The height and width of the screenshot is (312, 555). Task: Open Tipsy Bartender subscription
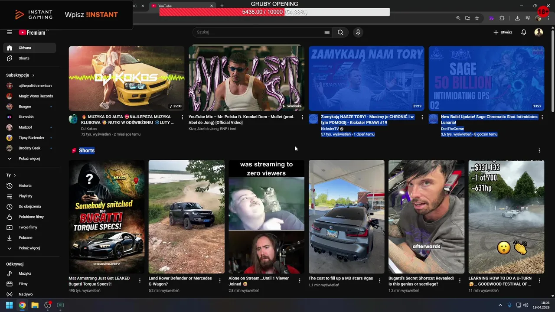pos(29,138)
